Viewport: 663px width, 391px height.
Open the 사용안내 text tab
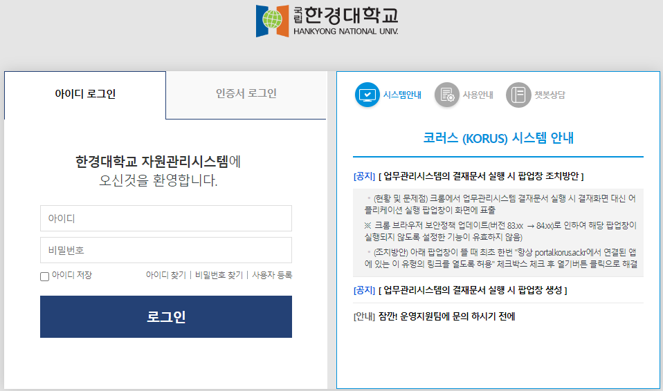point(478,95)
